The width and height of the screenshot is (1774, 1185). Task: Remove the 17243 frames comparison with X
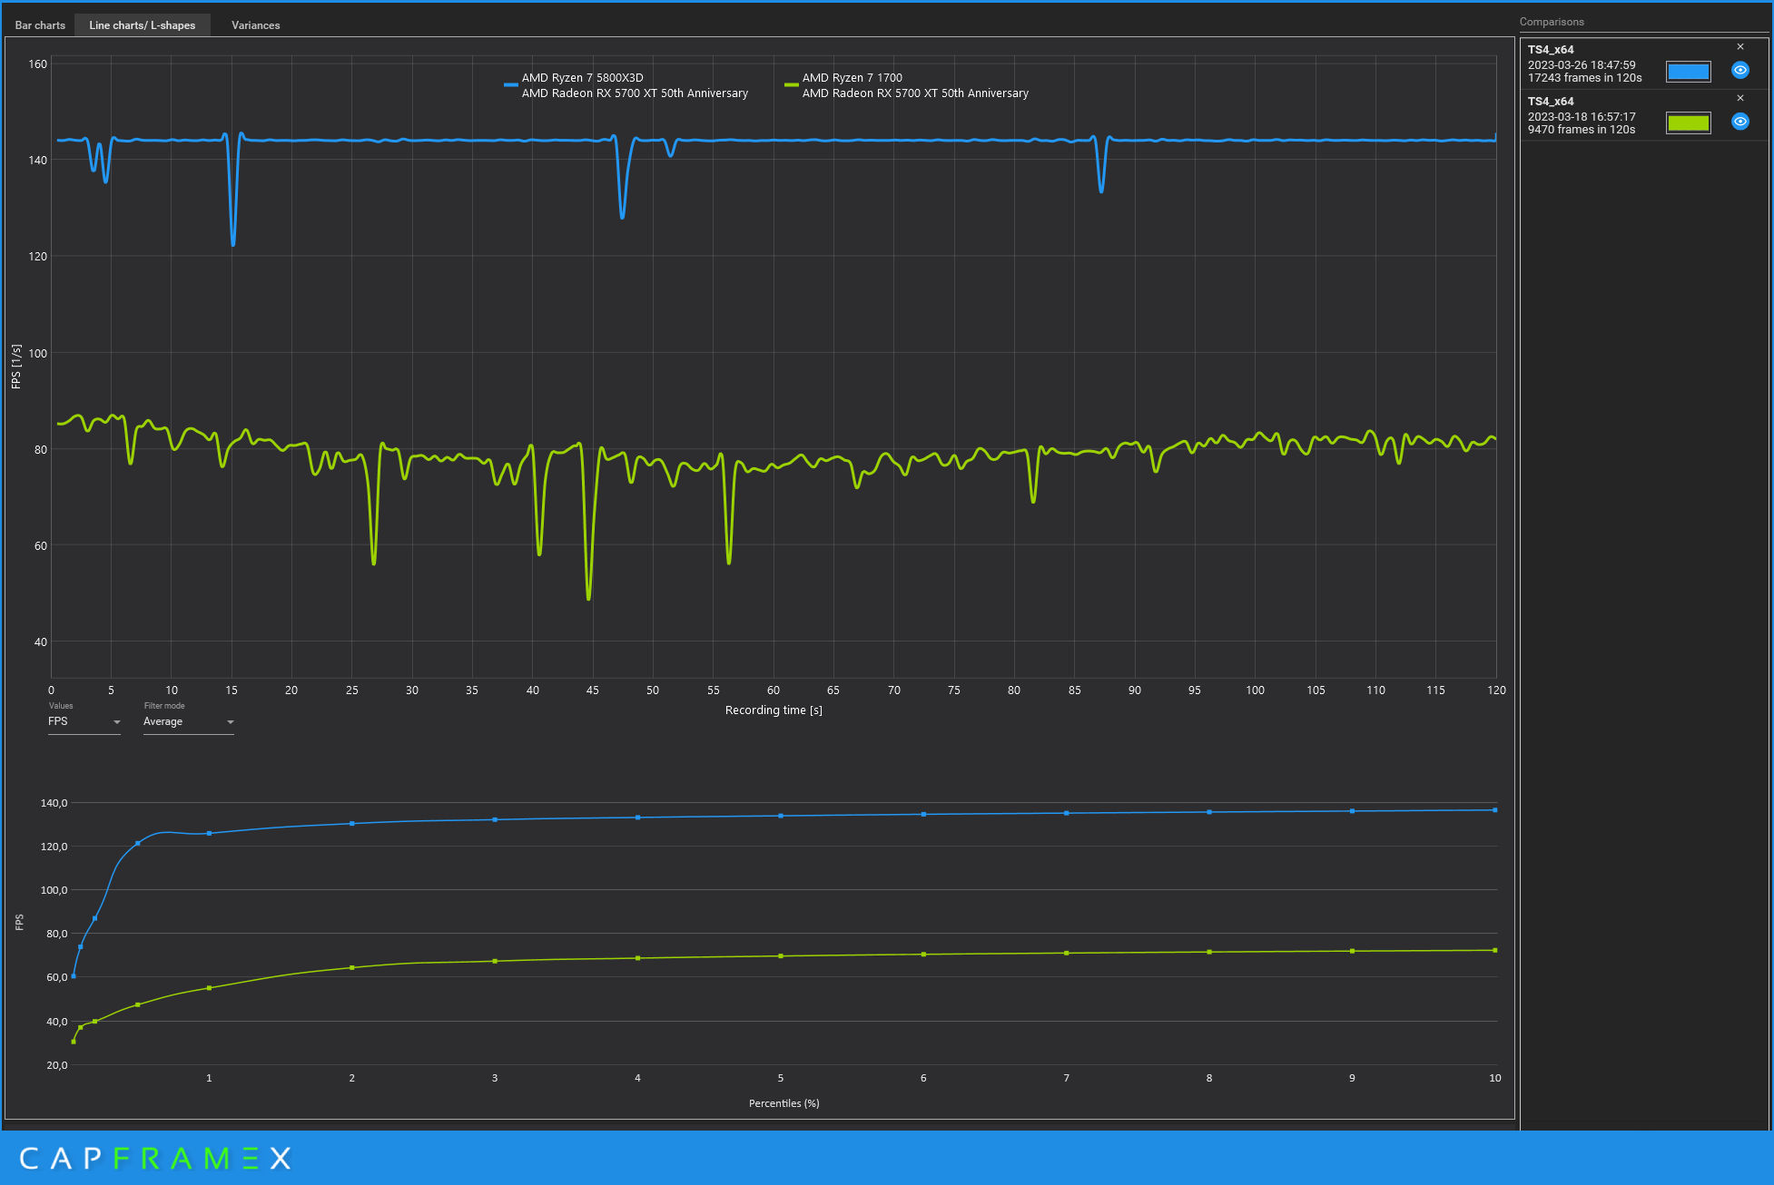tap(1740, 46)
